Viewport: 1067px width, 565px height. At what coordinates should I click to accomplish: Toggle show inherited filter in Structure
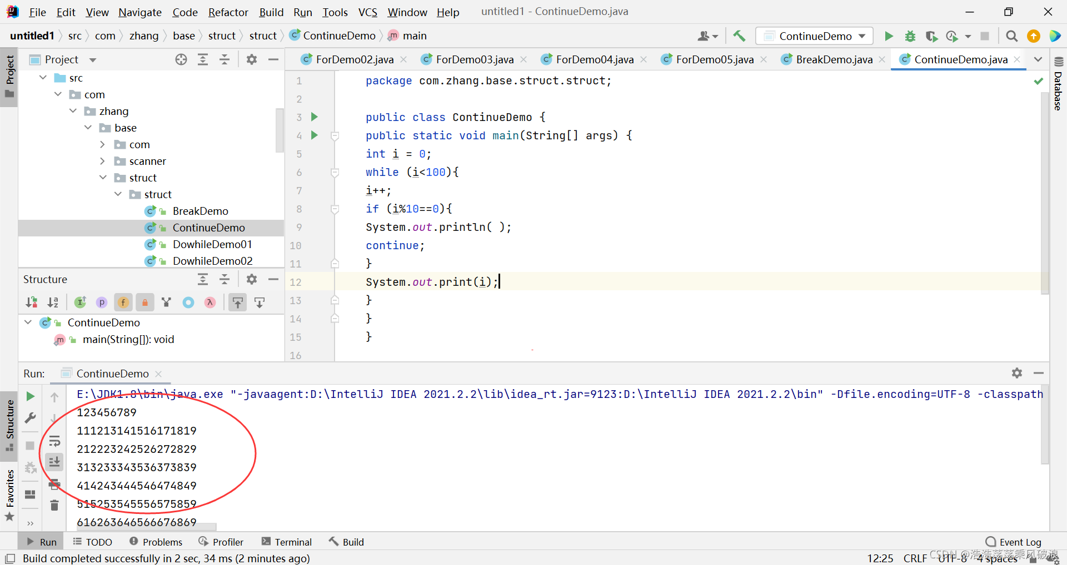pyautogui.click(x=166, y=302)
